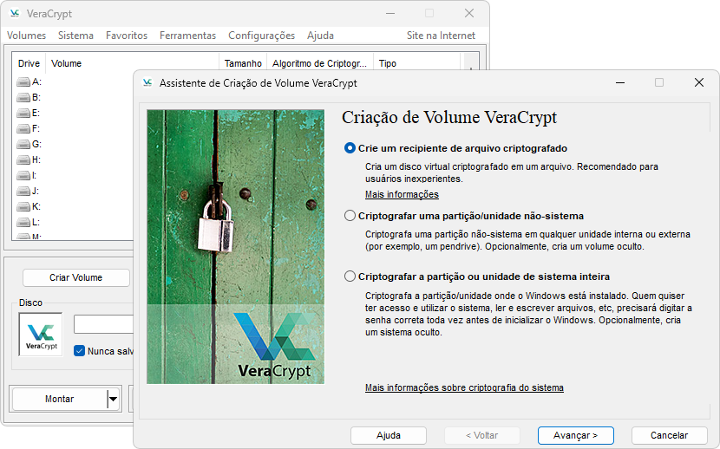Select drive J: icon in drive list
The width and height of the screenshot is (720, 449).
coord(23,192)
